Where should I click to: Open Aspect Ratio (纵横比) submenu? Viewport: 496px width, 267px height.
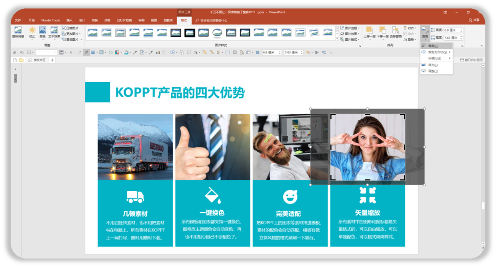[x=436, y=58]
